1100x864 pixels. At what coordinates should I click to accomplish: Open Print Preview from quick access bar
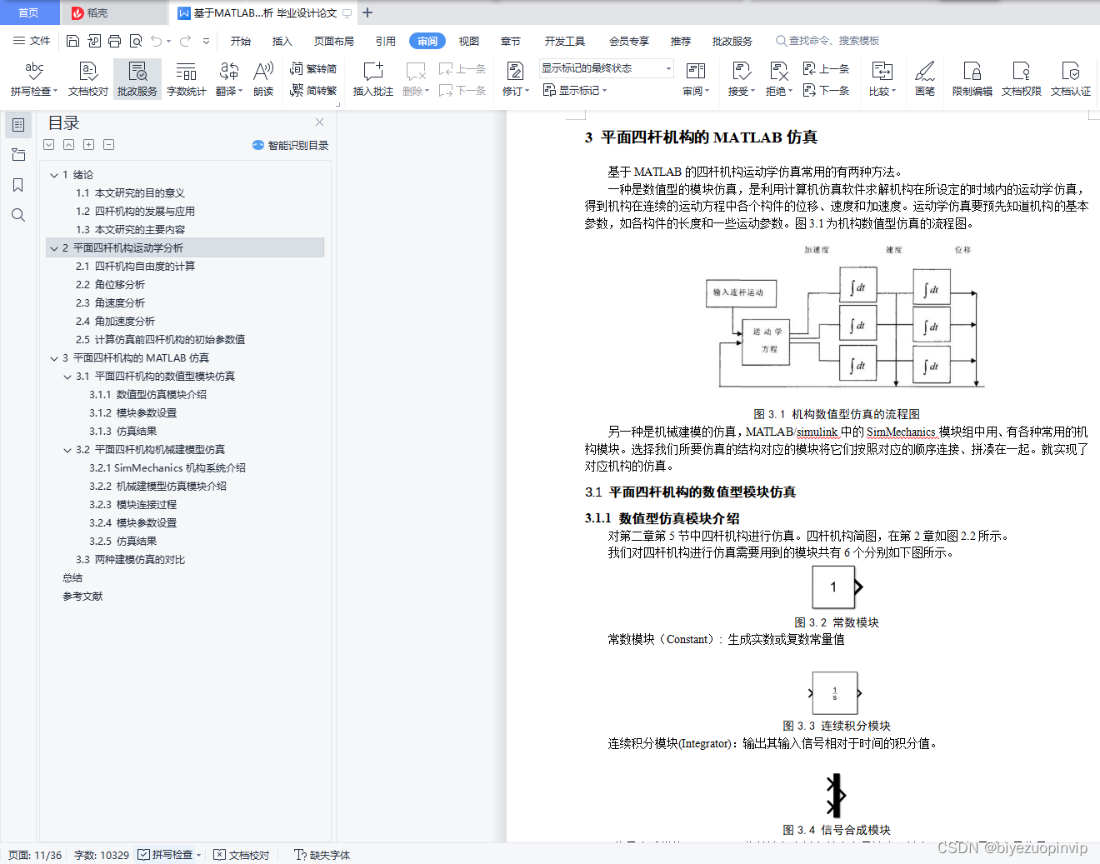pos(135,41)
